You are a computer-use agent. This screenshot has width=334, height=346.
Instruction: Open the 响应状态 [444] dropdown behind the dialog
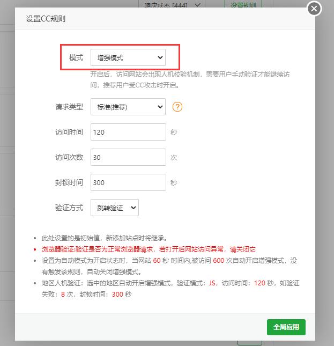172,4
